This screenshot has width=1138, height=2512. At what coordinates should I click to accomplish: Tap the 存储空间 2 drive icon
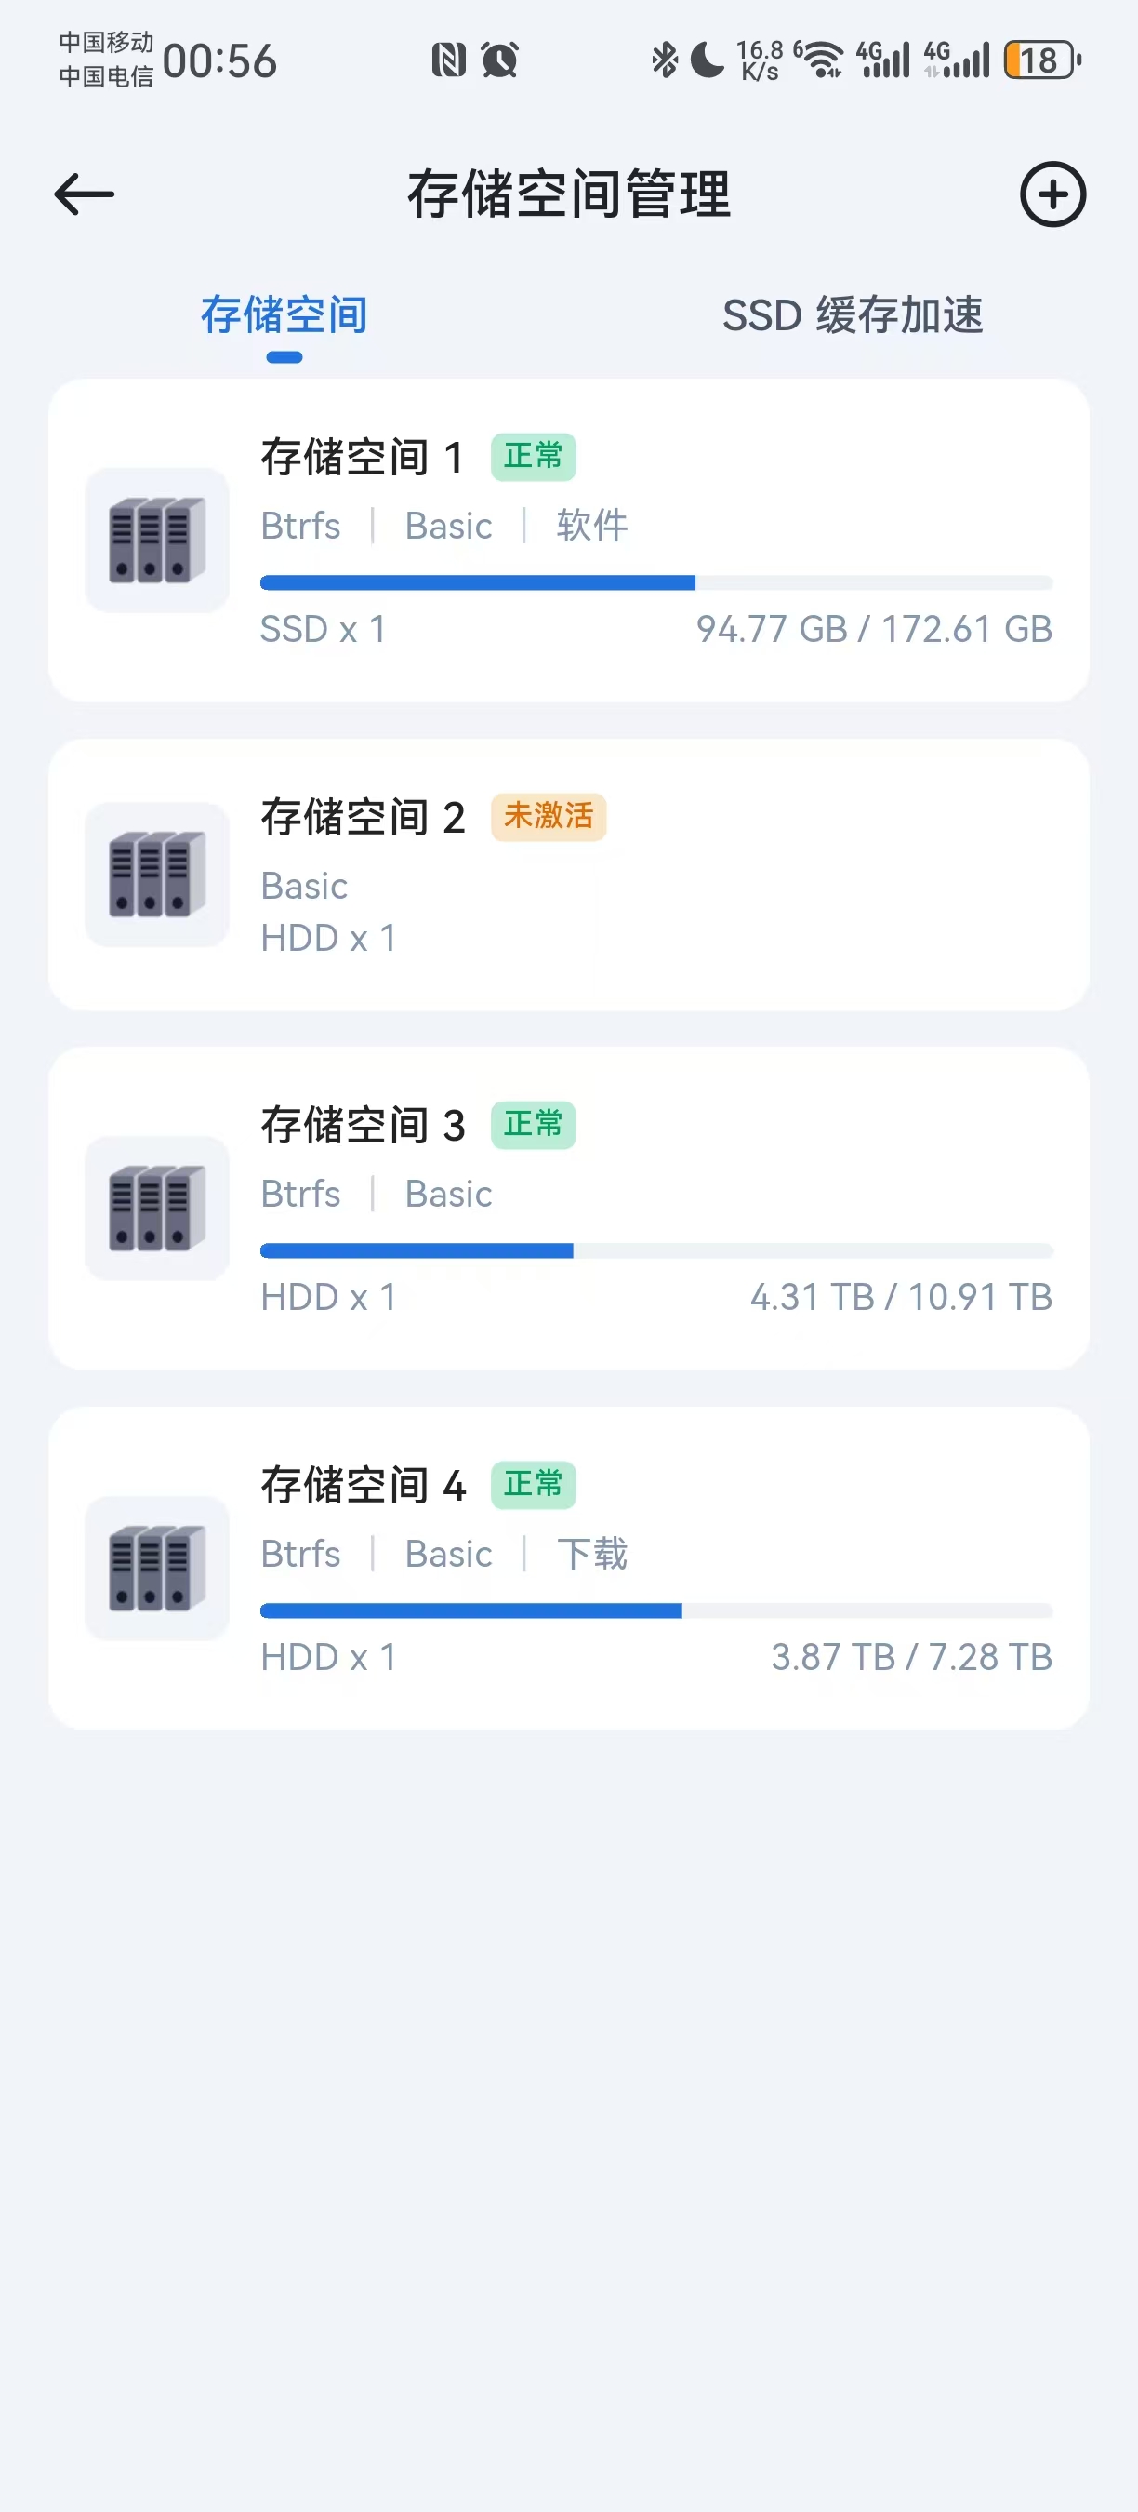click(157, 875)
